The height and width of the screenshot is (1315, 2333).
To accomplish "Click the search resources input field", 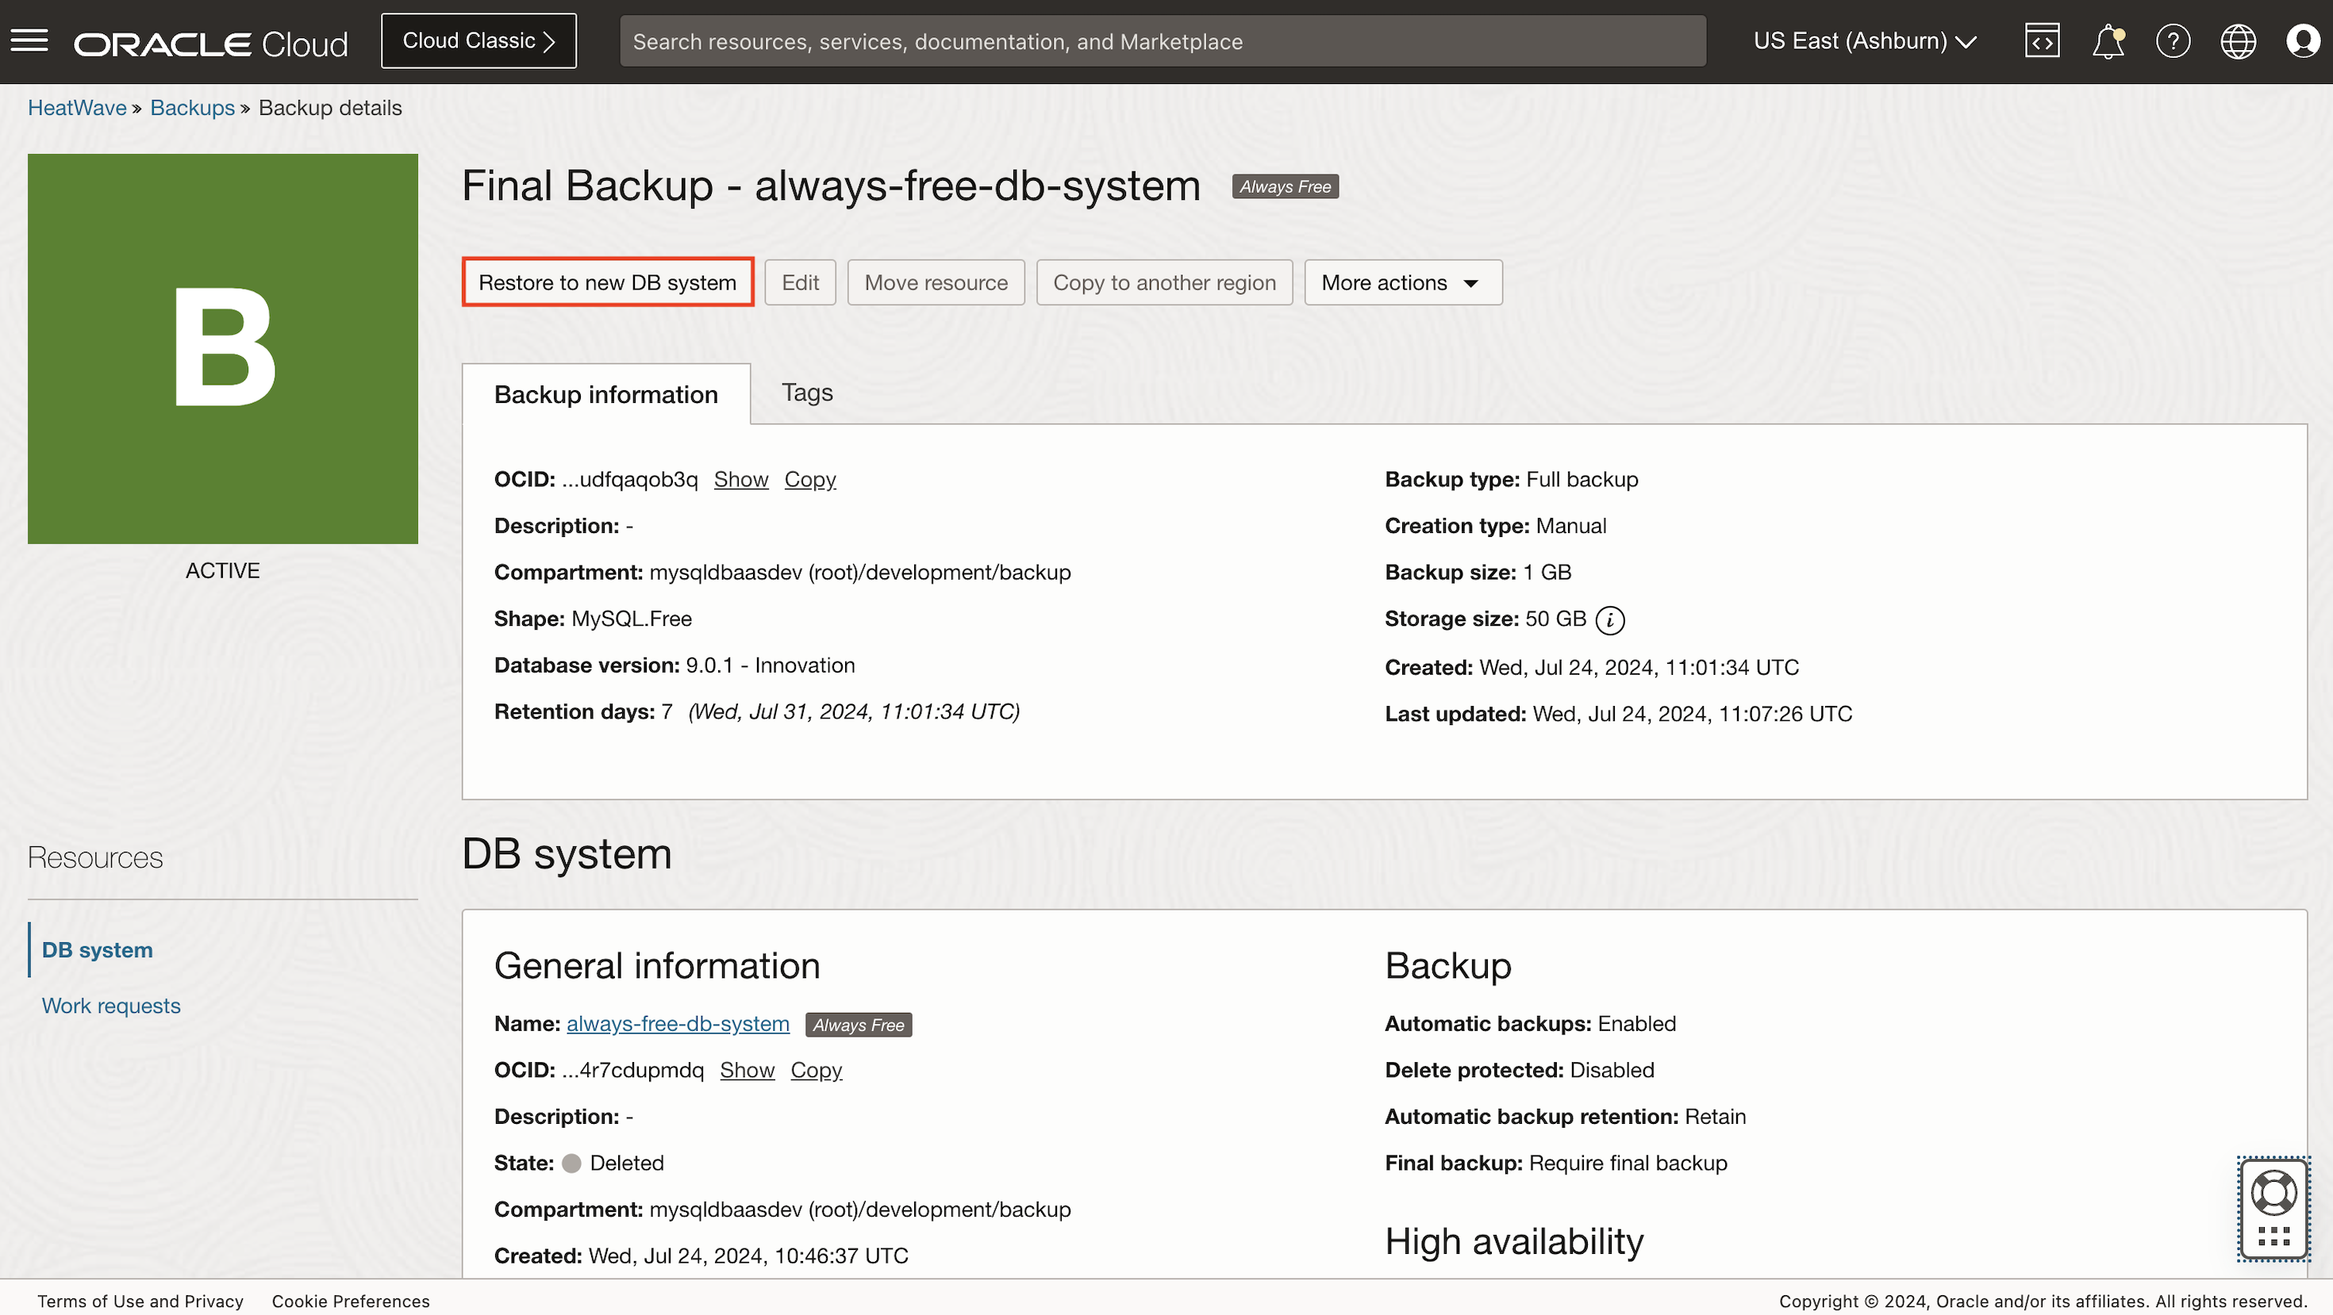I will (x=1162, y=40).
